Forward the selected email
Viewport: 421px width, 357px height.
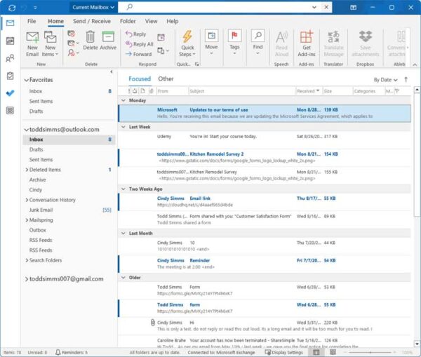[x=138, y=54]
